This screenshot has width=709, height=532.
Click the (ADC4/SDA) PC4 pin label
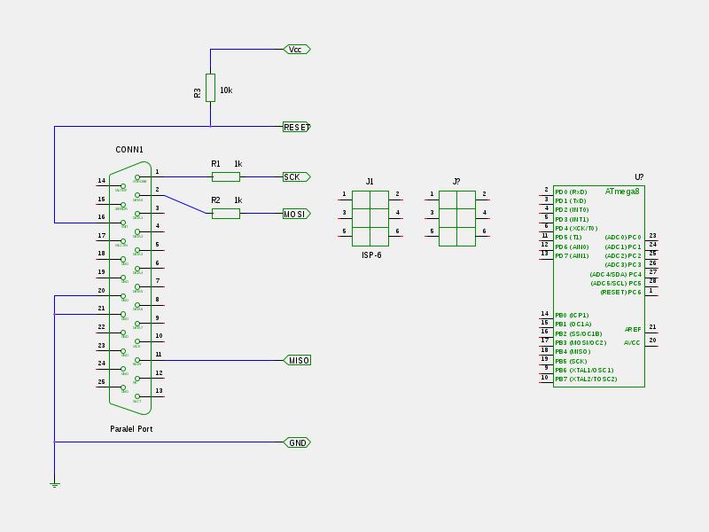[x=616, y=275]
